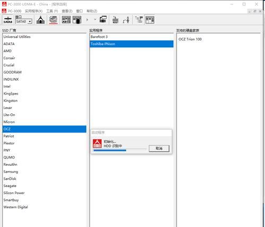Select Micron in SSD vendor list
The image size is (265, 227).
(45, 122)
